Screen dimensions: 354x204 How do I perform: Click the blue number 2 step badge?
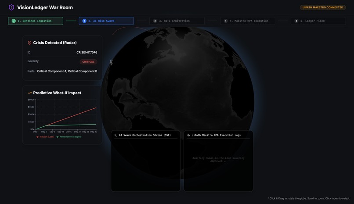coord(84,21)
